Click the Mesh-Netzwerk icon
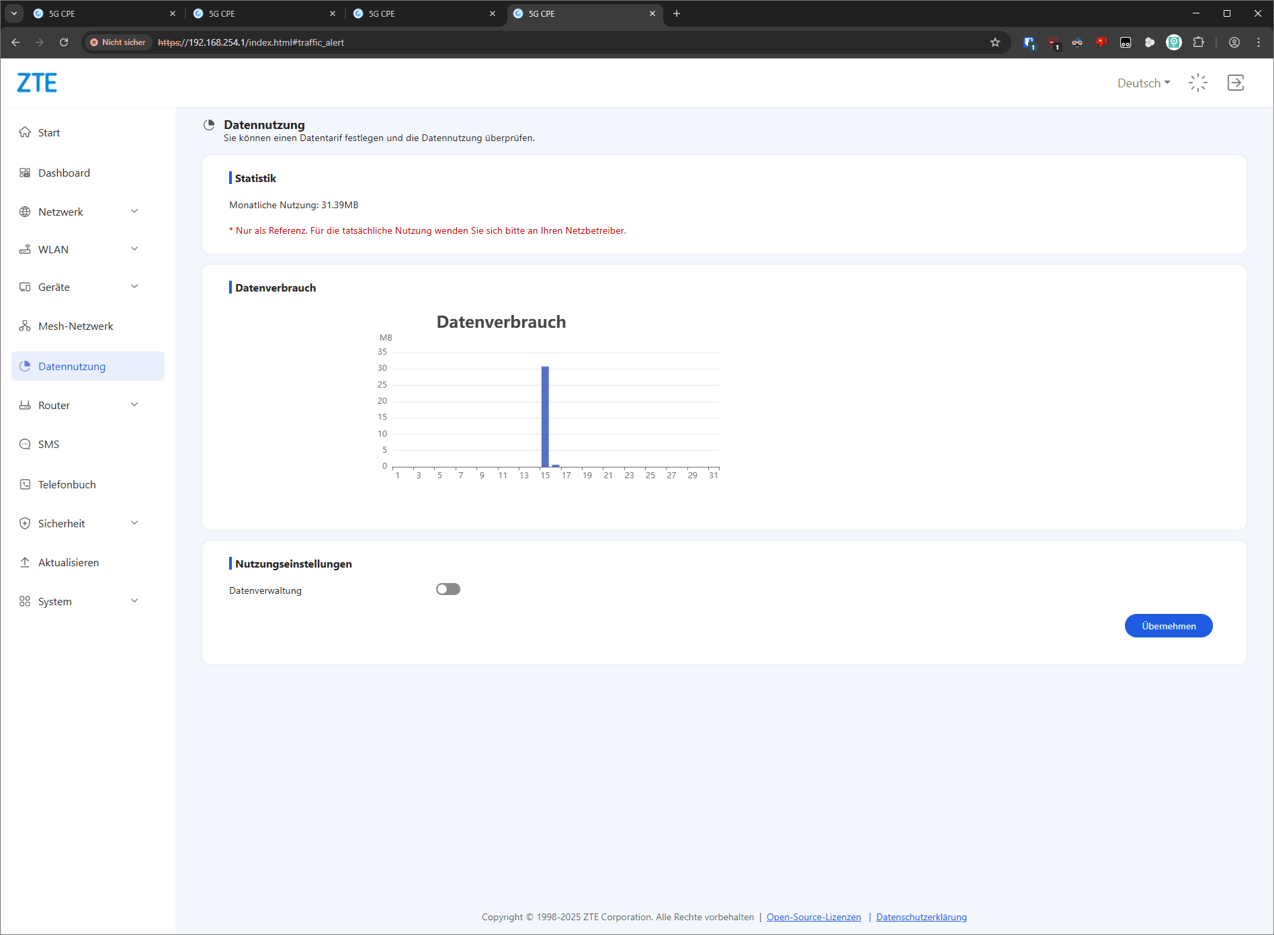The image size is (1274, 935). [25, 326]
